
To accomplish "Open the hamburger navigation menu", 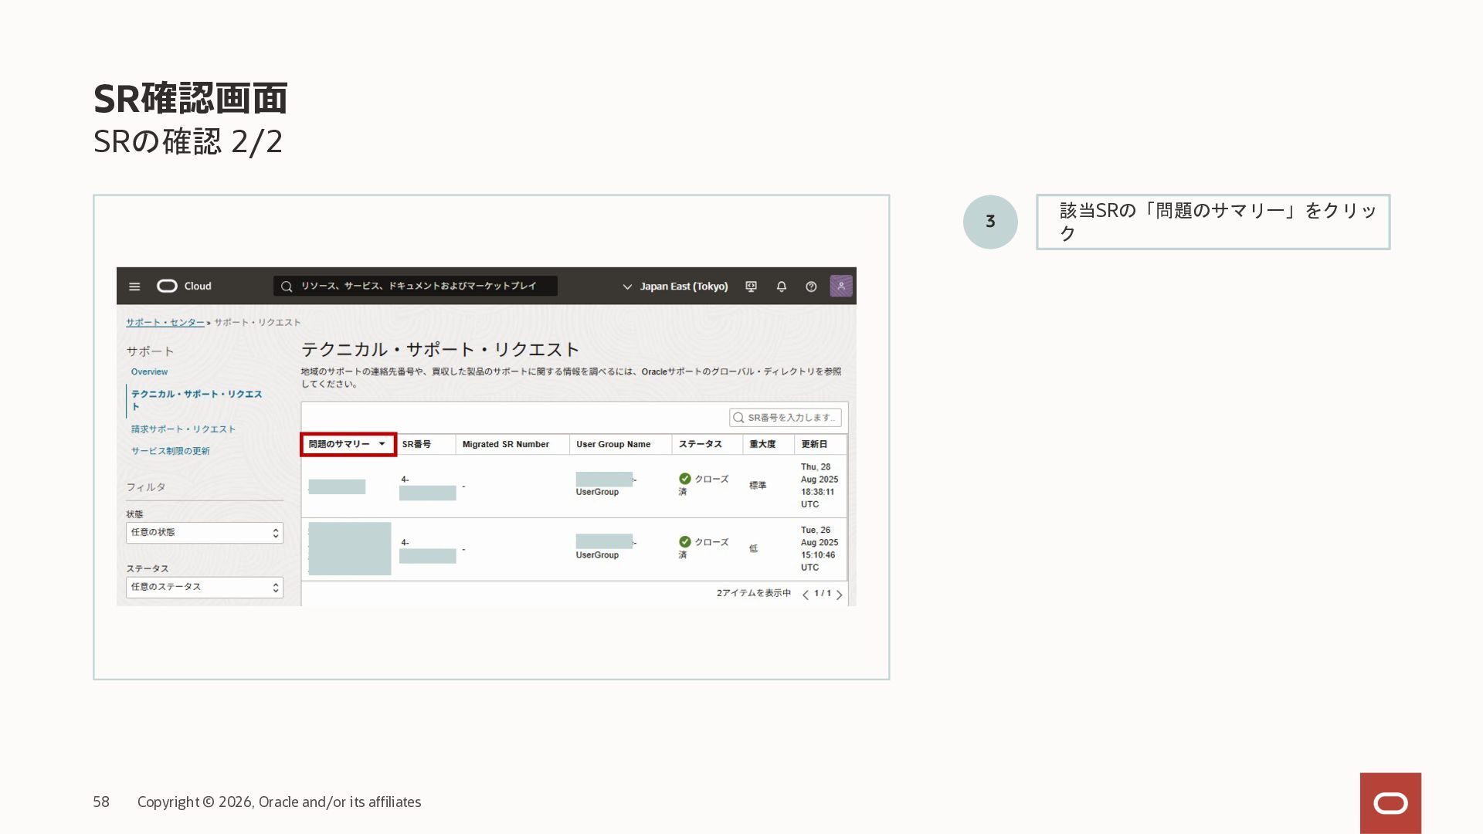I will click(134, 286).
